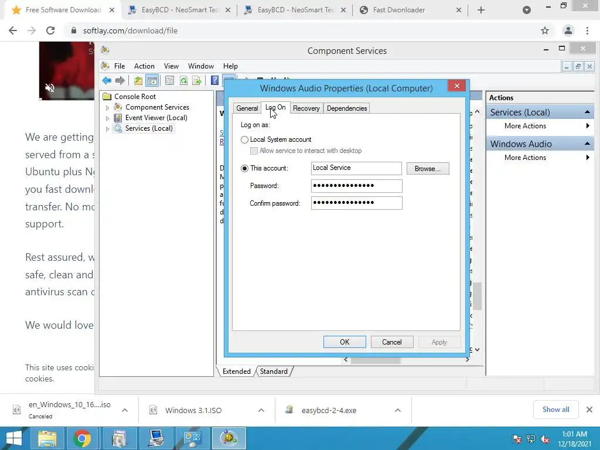Click the Up One Level folder icon
The height and width of the screenshot is (450, 600).
click(138, 80)
